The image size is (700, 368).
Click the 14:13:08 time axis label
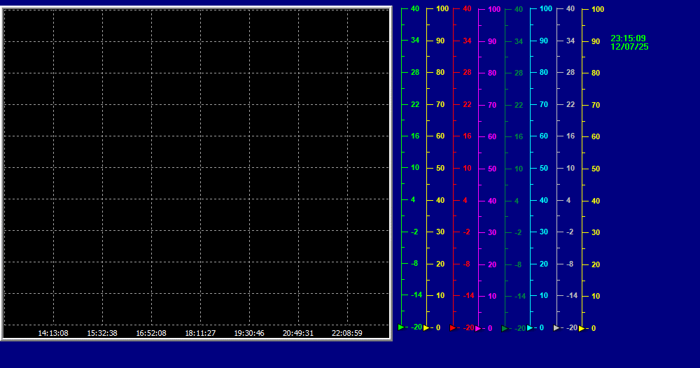pos(53,333)
